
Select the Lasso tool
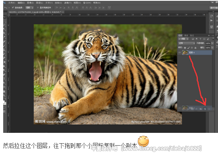click(4, 25)
